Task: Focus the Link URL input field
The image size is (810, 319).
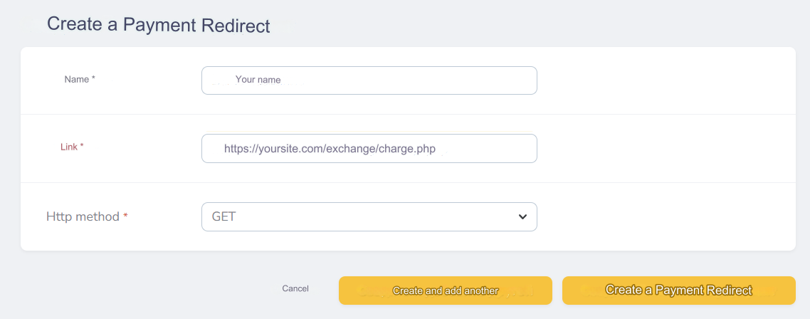Action: pyautogui.click(x=369, y=148)
